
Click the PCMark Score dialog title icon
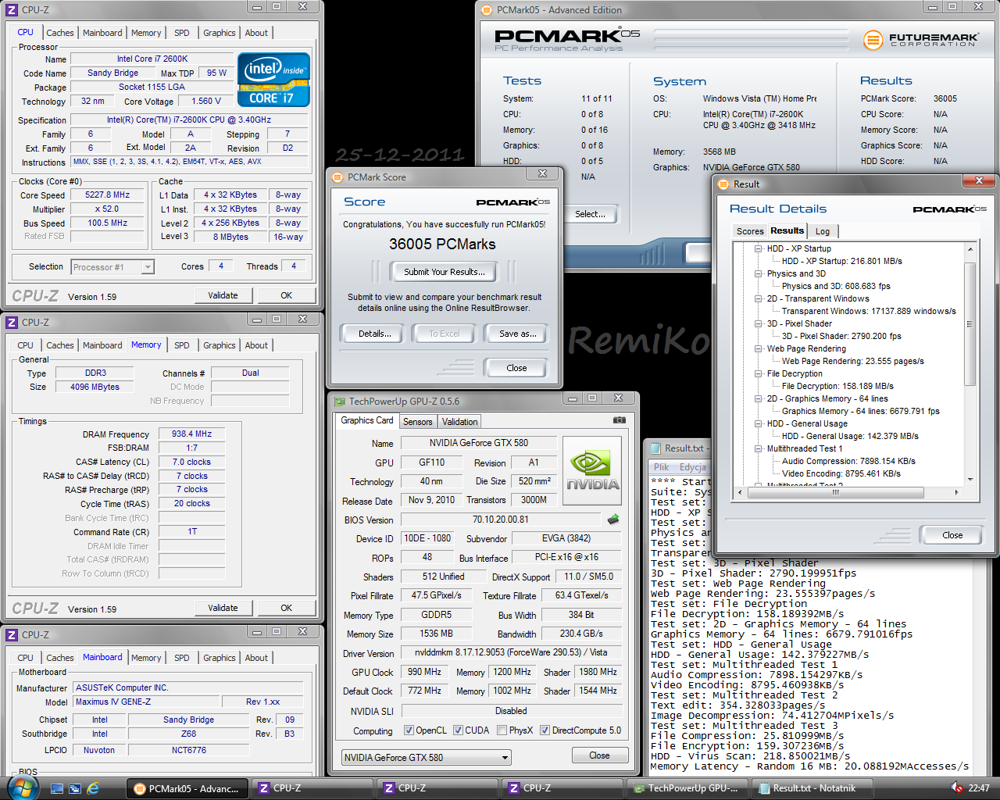[337, 177]
